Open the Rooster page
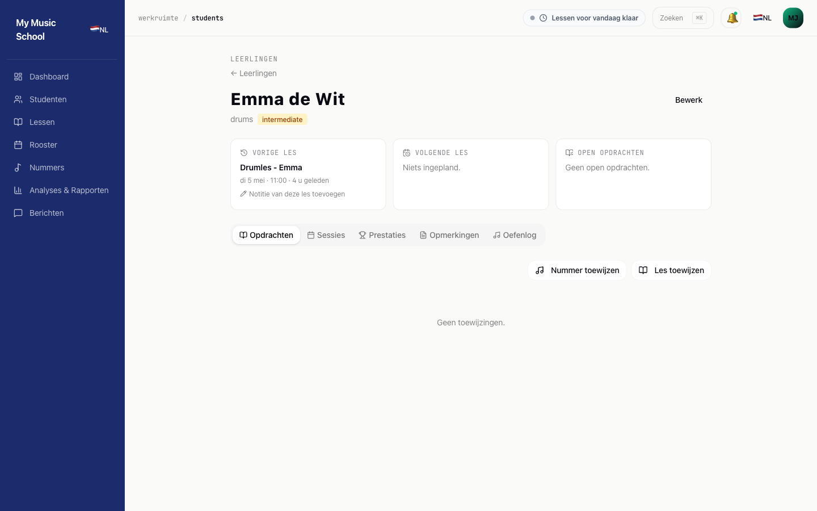This screenshot has height=511, width=817. click(62, 145)
